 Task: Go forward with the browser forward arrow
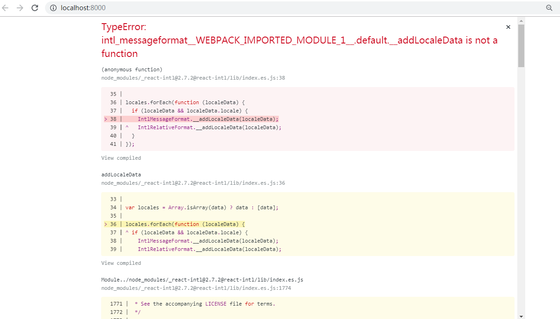click(20, 8)
